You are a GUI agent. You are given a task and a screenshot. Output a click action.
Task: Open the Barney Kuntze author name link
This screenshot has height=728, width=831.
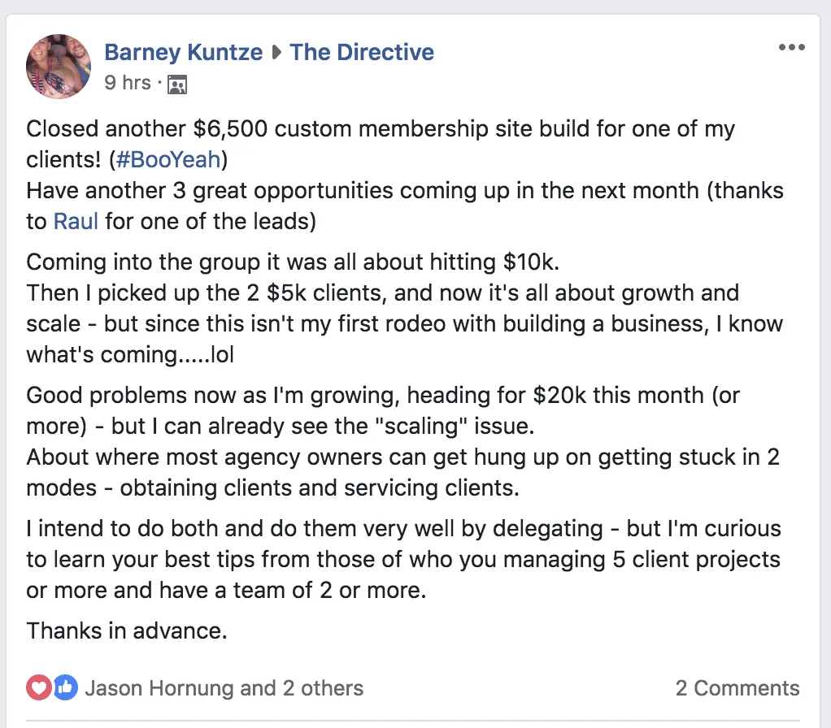(x=183, y=53)
